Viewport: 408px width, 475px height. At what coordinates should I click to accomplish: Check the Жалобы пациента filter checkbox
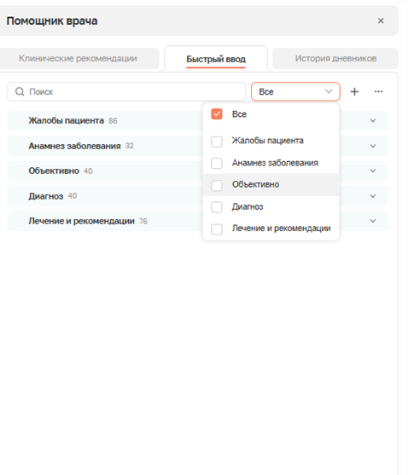point(217,142)
